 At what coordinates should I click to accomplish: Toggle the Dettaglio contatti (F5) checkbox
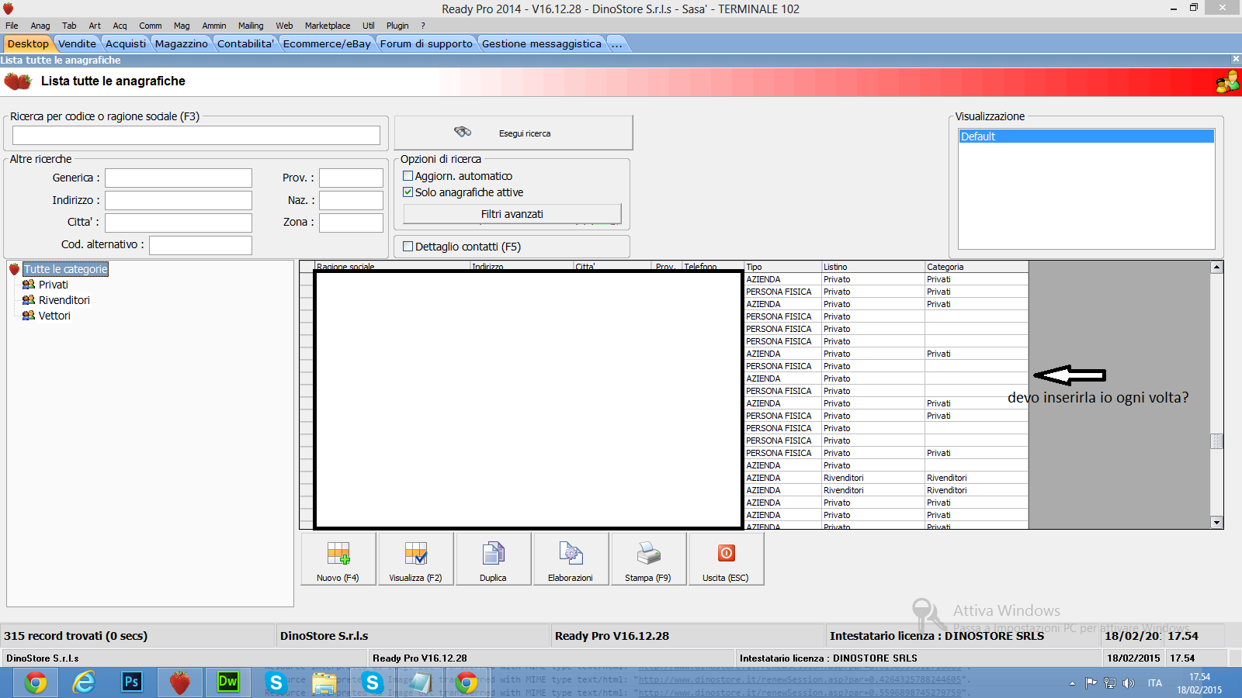tap(408, 247)
